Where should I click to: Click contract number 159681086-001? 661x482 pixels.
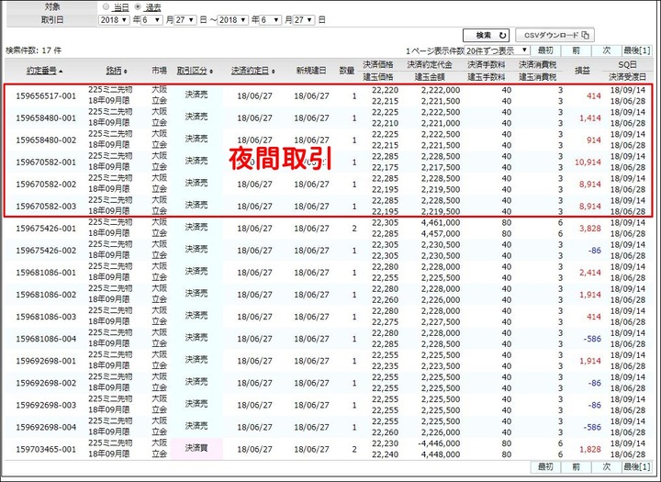click(x=46, y=273)
